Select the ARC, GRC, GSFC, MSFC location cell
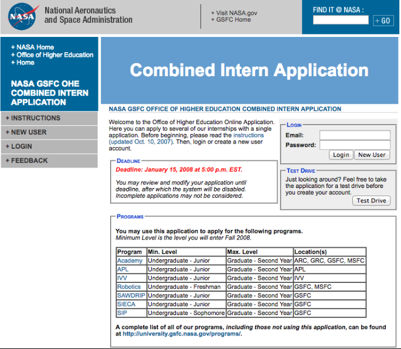Viewport: 401px width, 349px height. tap(329, 261)
